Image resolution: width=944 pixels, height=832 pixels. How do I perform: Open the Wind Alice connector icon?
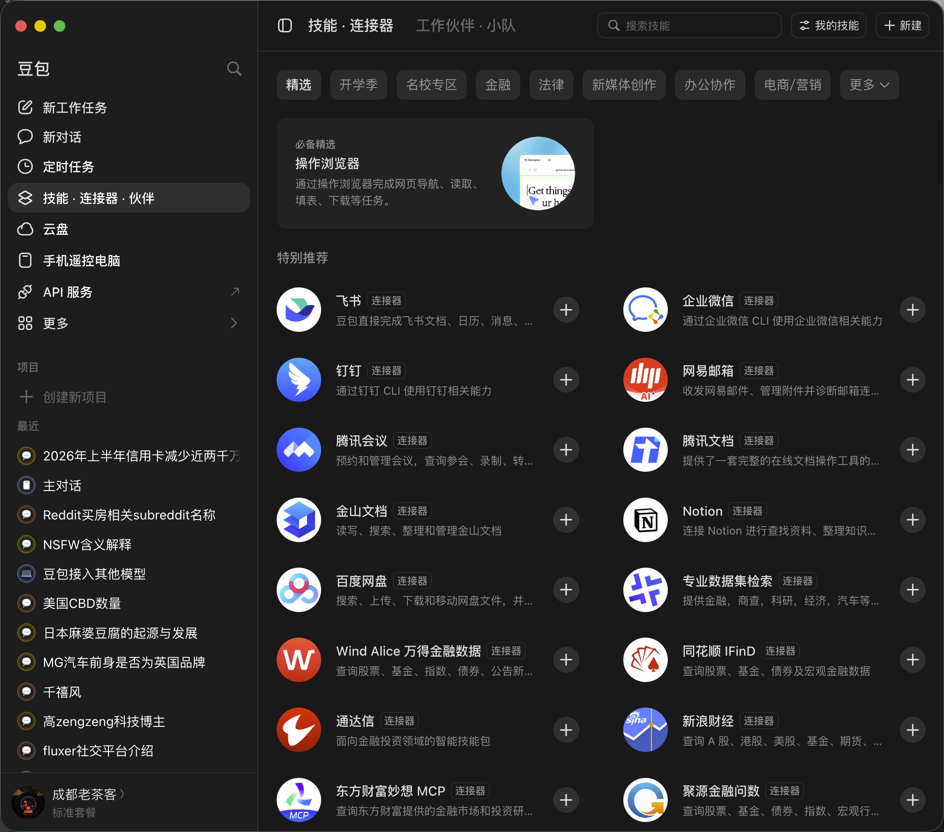[299, 660]
